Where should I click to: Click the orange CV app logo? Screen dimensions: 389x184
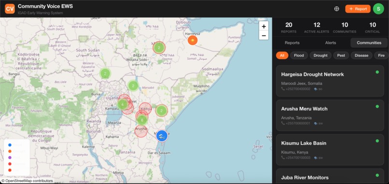click(x=10, y=9)
